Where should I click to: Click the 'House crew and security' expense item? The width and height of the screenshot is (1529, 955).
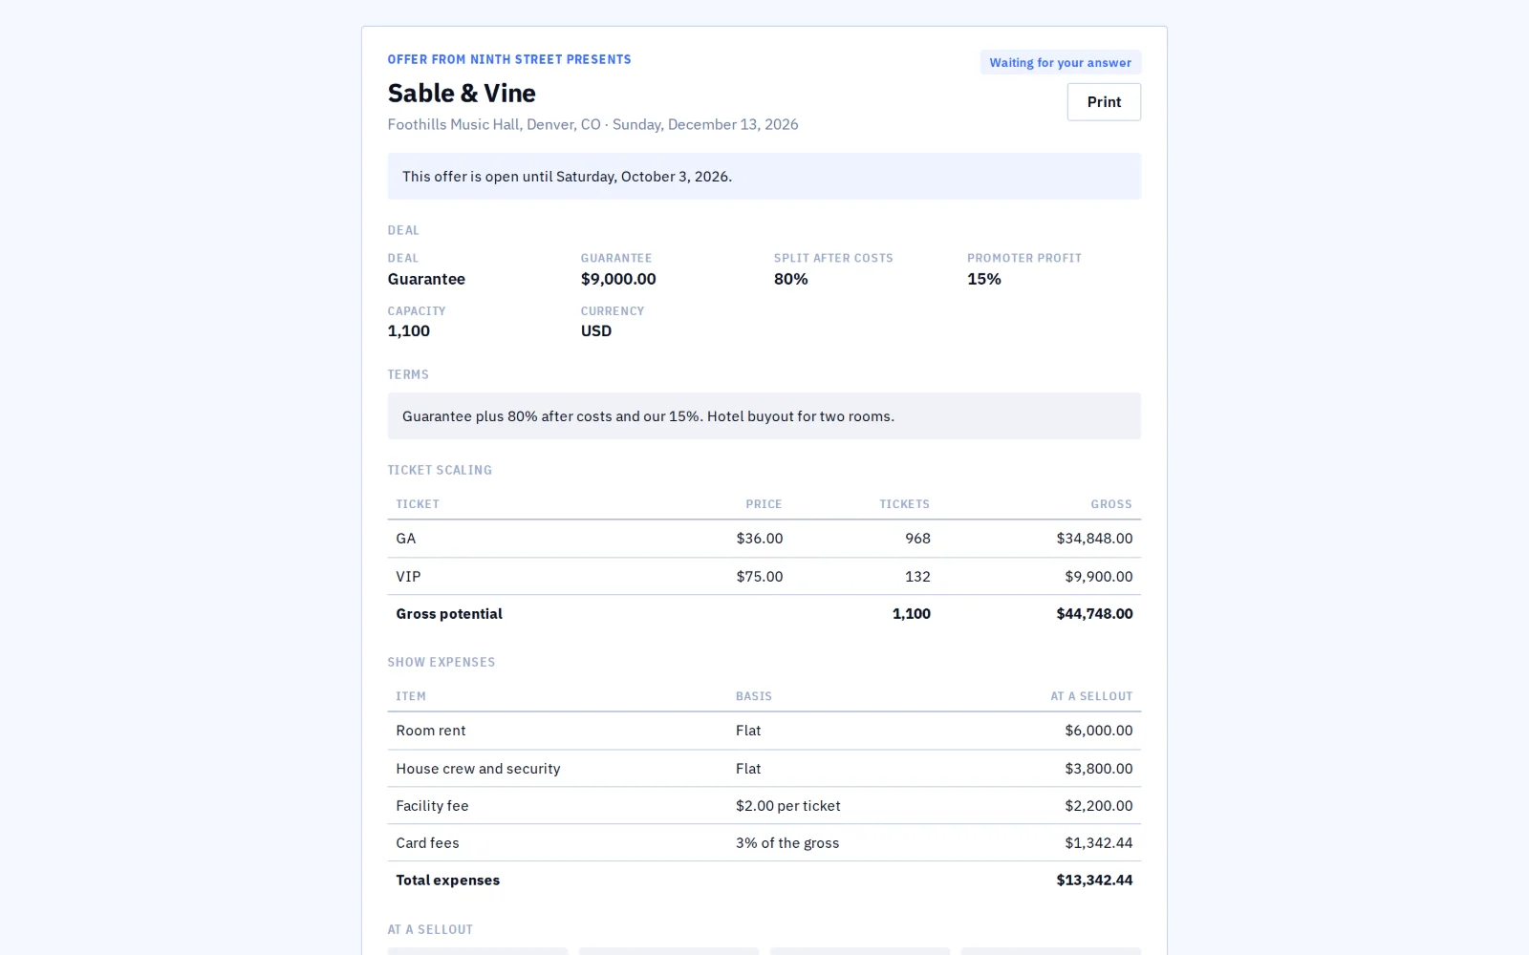[478, 769]
